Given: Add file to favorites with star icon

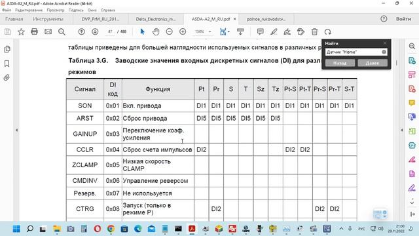Looking at the screenshot, I should point(21,31).
